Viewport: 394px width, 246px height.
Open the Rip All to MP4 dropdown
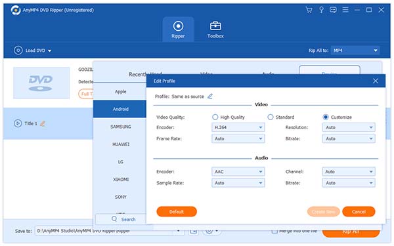[355, 51]
